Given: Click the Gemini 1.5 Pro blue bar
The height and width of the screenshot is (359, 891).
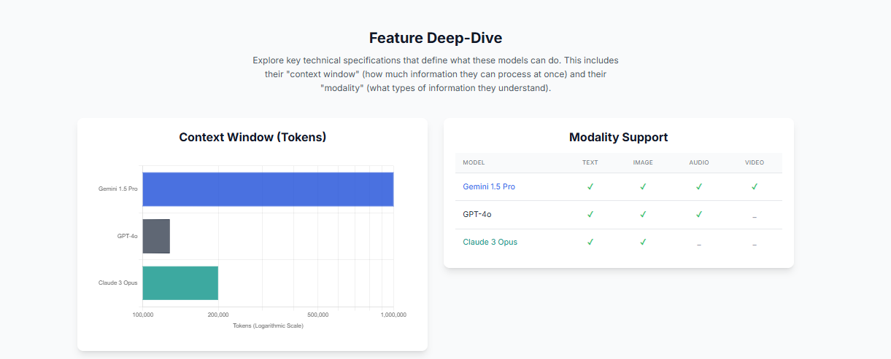Looking at the screenshot, I should (x=268, y=189).
